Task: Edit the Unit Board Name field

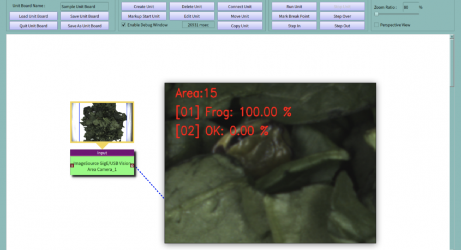Action: pos(84,7)
